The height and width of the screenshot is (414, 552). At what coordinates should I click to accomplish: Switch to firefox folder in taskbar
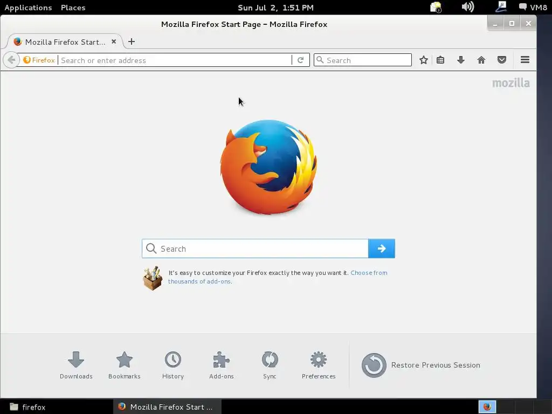coord(28,407)
